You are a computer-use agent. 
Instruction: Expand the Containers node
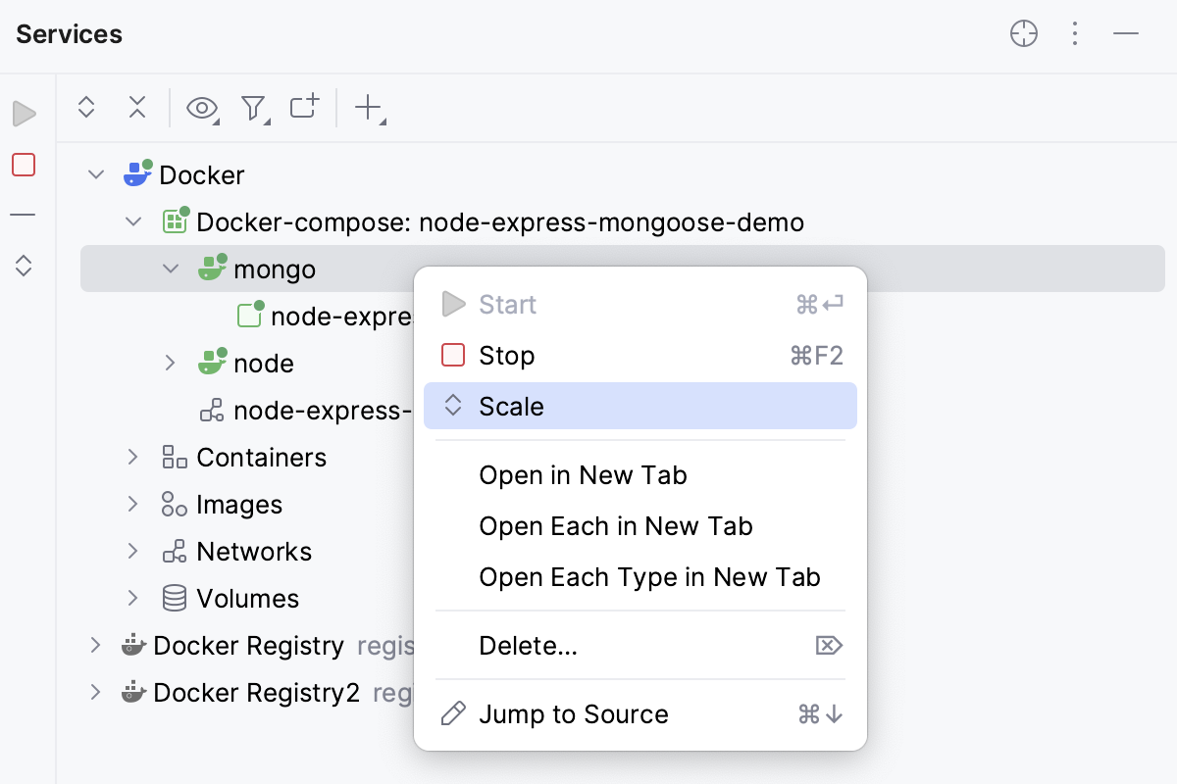[132, 457]
